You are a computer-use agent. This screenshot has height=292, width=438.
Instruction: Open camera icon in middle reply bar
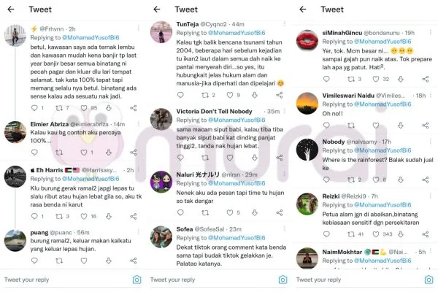[283, 280]
